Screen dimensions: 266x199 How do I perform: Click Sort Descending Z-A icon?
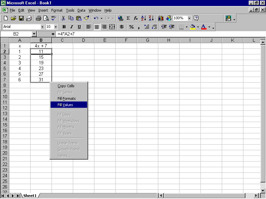[151, 18]
